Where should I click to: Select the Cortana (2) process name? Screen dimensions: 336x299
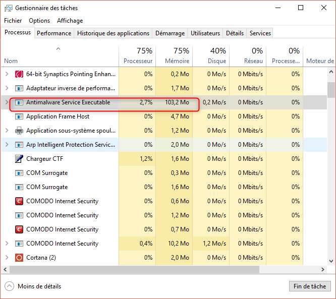(x=41, y=258)
